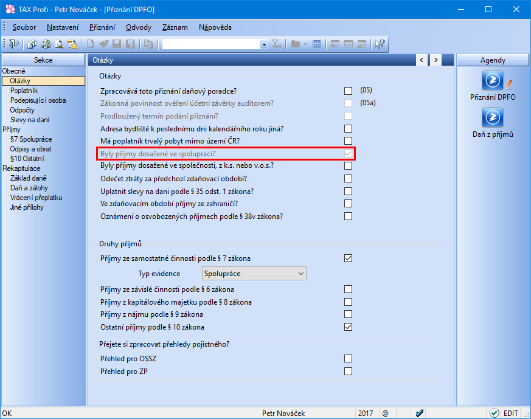Viewport: 531px width, 419px height.
Task: Click the green check icon beside EDIT
Action: pos(494,413)
